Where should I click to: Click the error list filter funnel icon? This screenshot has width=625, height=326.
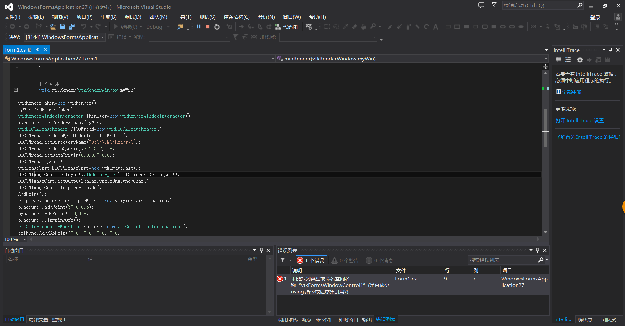click(x=283, y=260)
